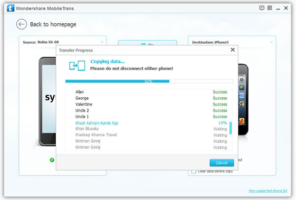Image resolution: width=296 pixels, height=200 pixels.
Task: Close the MobileTrans main window
Action: [x=286, y=8]
